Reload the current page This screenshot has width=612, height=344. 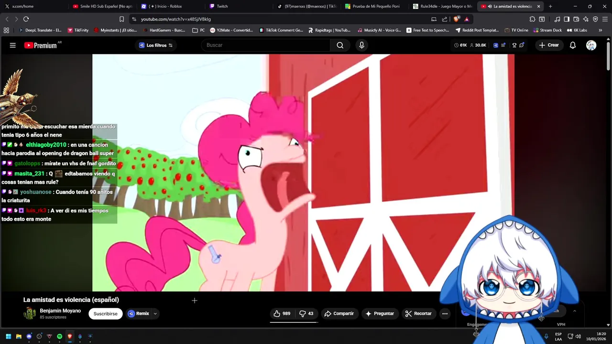26,19
